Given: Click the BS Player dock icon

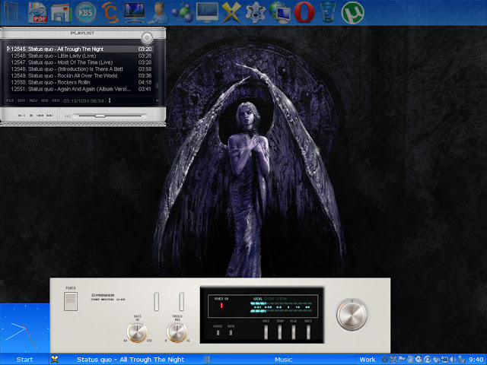Looking at the screenshot, I should pyautogui.click(x=87, y=11).
